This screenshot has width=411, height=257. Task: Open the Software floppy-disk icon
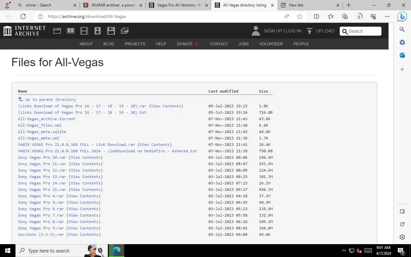coord(111,31)
